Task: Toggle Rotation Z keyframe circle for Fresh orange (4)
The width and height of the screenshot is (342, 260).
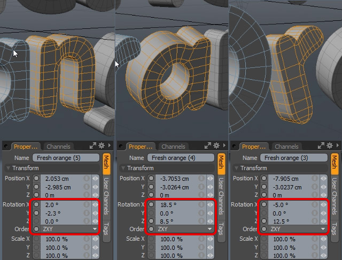Action: point(151,221)
